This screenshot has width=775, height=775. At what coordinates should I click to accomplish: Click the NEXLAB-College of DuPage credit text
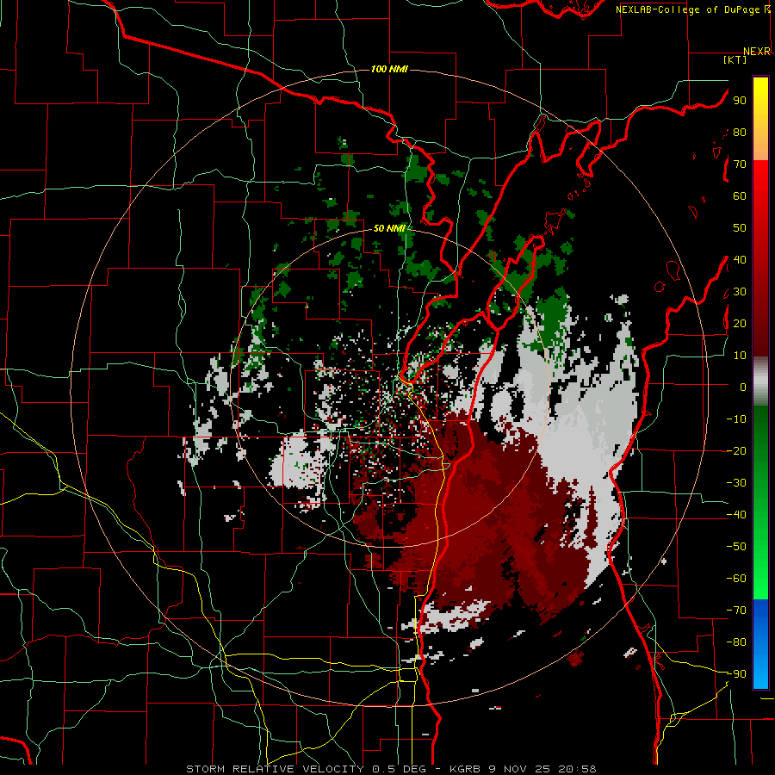[x=687, y=9]
